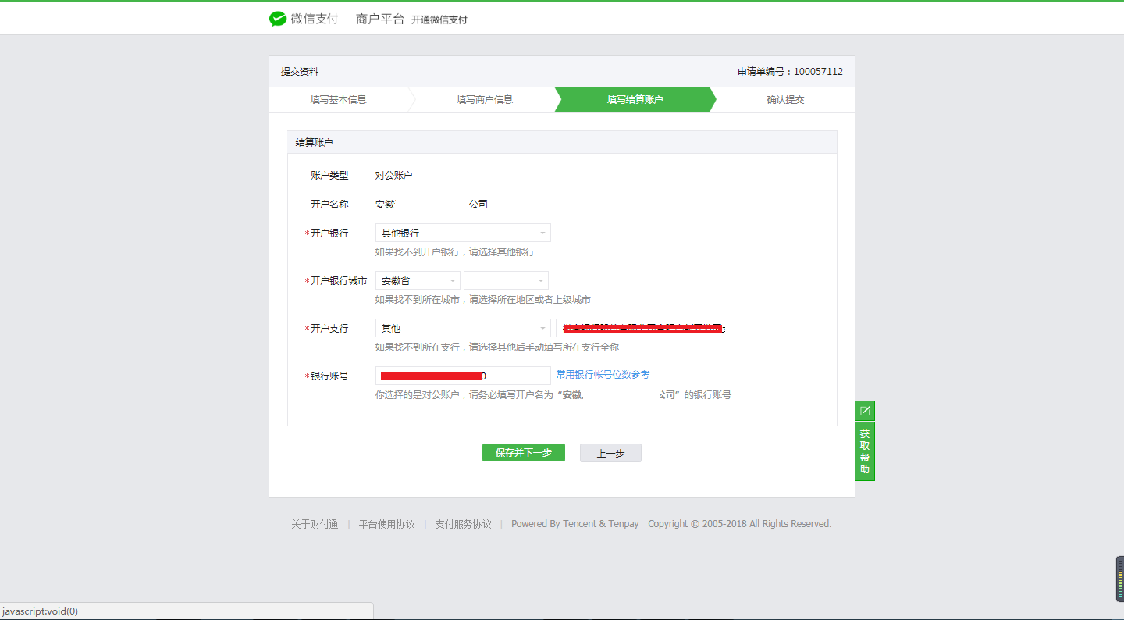Open the feedback pencil icon on right edge
Image resolution: width=1124 pixels, height=620 pixels.
[x=864, y=410]
